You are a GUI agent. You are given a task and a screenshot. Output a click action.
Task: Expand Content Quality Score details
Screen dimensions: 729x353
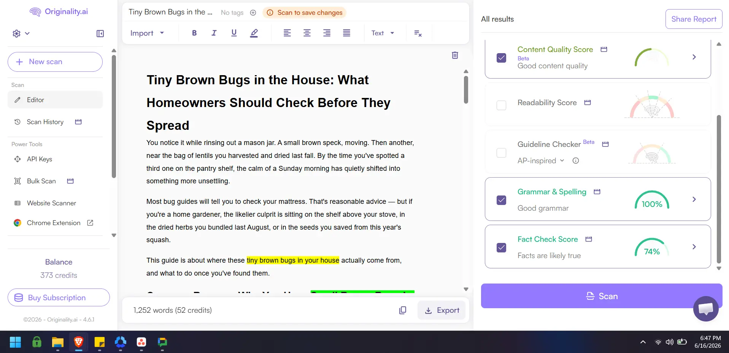(694, 57)
